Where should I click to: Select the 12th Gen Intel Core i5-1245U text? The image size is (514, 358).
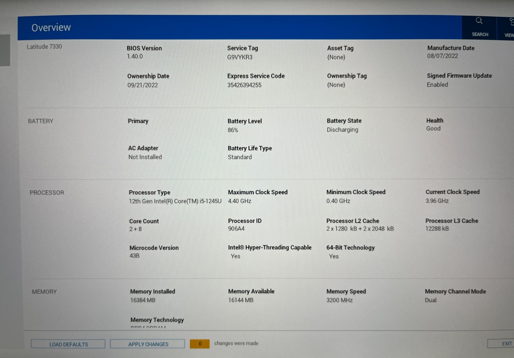pyautogui.click(x=175, y=201)
